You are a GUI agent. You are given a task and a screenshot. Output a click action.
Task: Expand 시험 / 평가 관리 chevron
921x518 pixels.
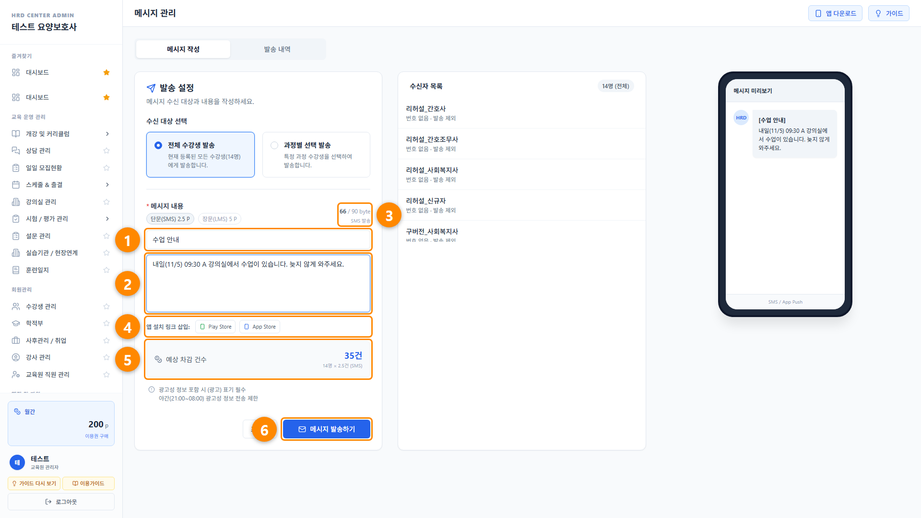click(x=107, y=219)
